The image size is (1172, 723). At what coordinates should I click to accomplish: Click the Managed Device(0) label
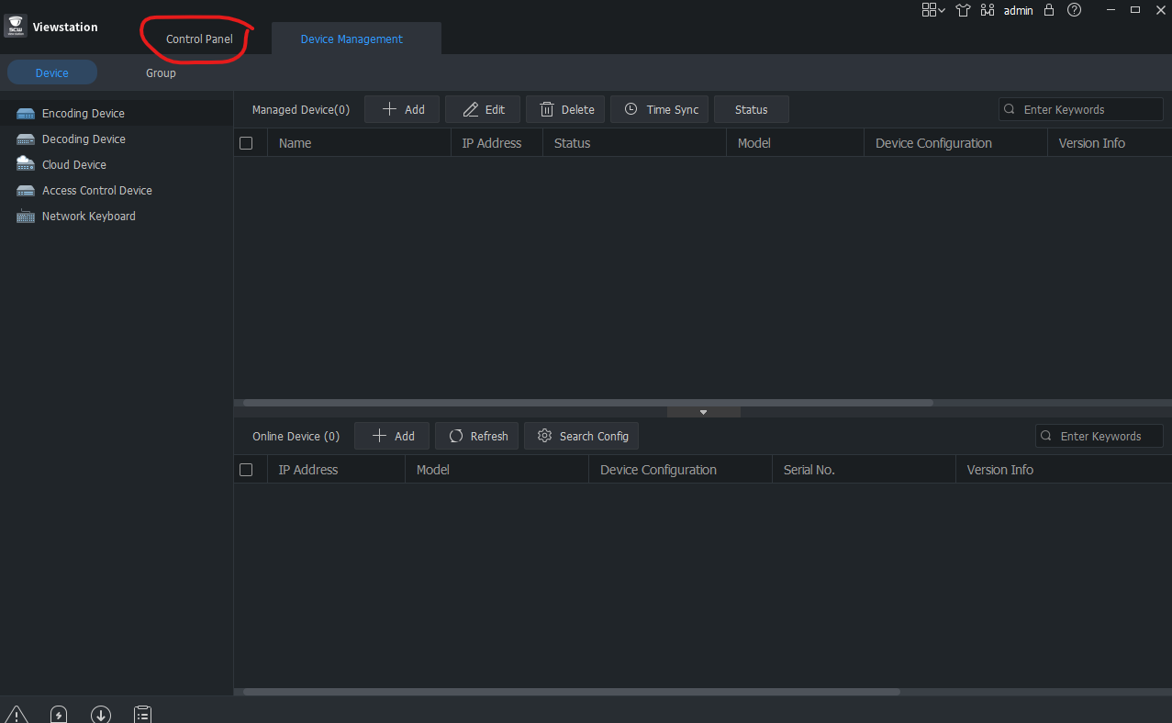(x=301, y=109)
